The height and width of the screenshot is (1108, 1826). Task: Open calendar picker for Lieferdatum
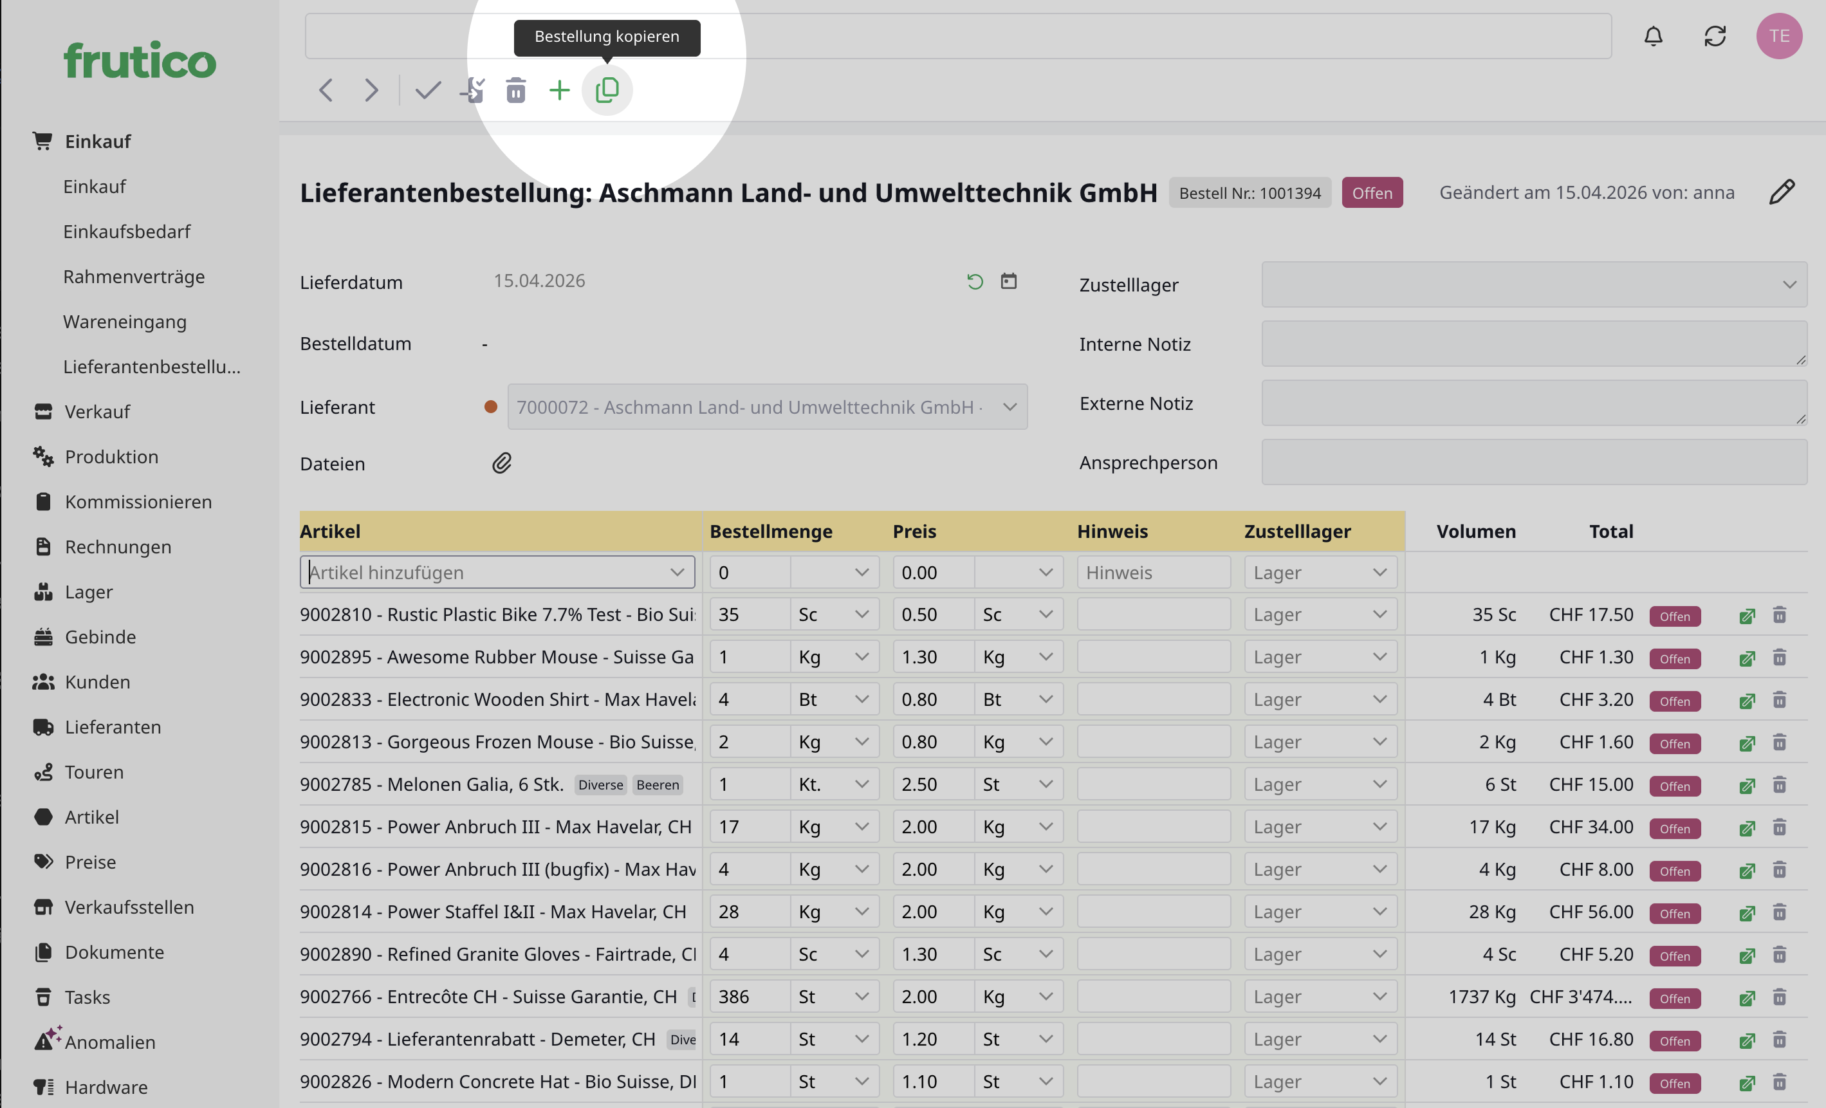[1009, 281]
